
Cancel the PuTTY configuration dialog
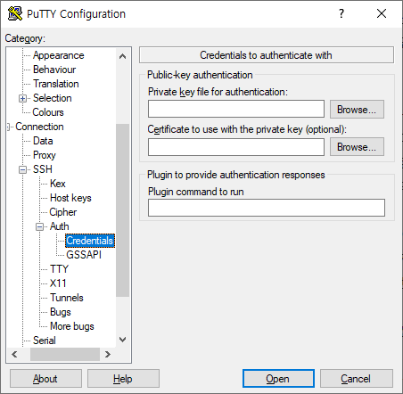point(357,379)
